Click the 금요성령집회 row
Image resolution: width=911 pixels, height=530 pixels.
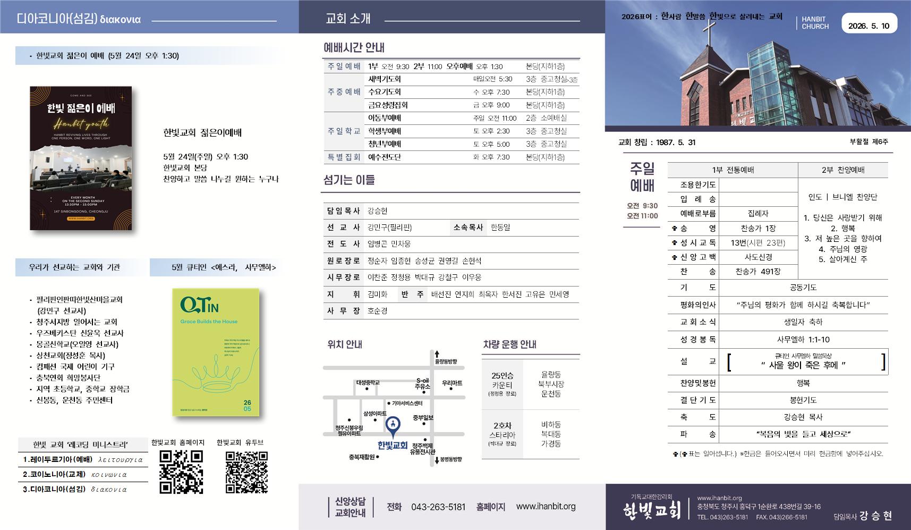(x=472, y=105)
